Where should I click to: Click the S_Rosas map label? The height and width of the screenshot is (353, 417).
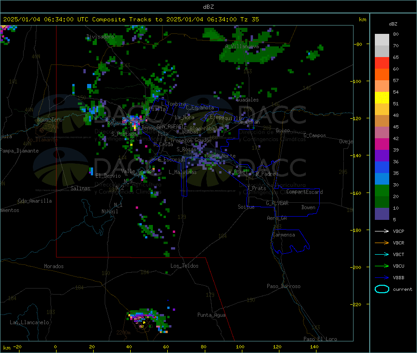point(186,149)
